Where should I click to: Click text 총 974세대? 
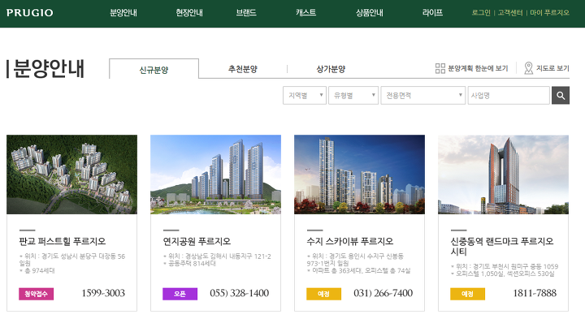tap(40, 270)
